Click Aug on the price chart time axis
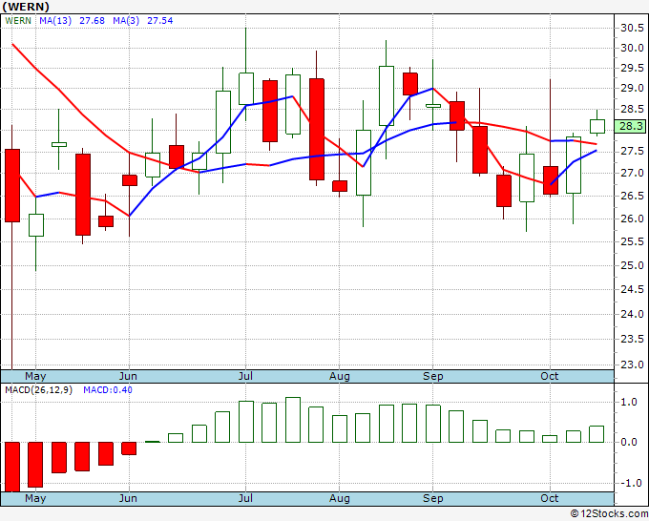Viewport: 649px width, 521px height. click(340, 377)
